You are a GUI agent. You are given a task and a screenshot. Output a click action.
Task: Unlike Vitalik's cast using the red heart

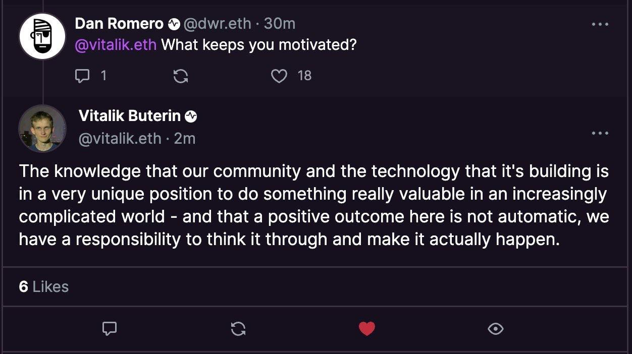click(366, 329)
